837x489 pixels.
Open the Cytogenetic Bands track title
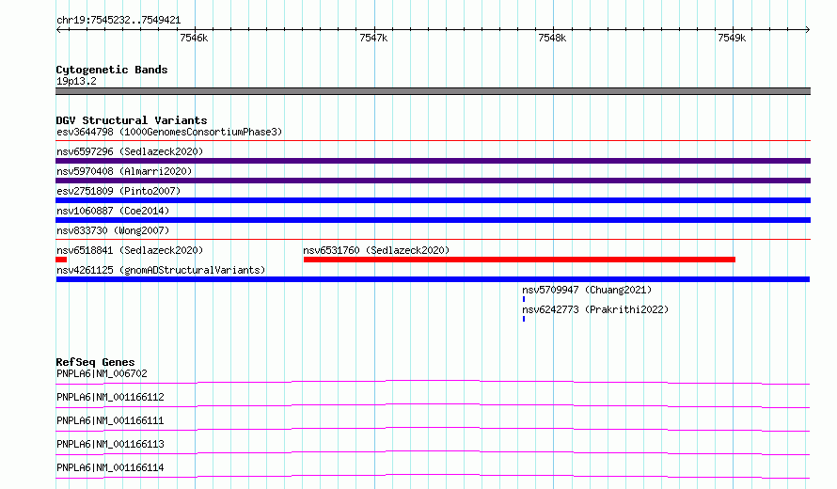(x=112, y=70)
